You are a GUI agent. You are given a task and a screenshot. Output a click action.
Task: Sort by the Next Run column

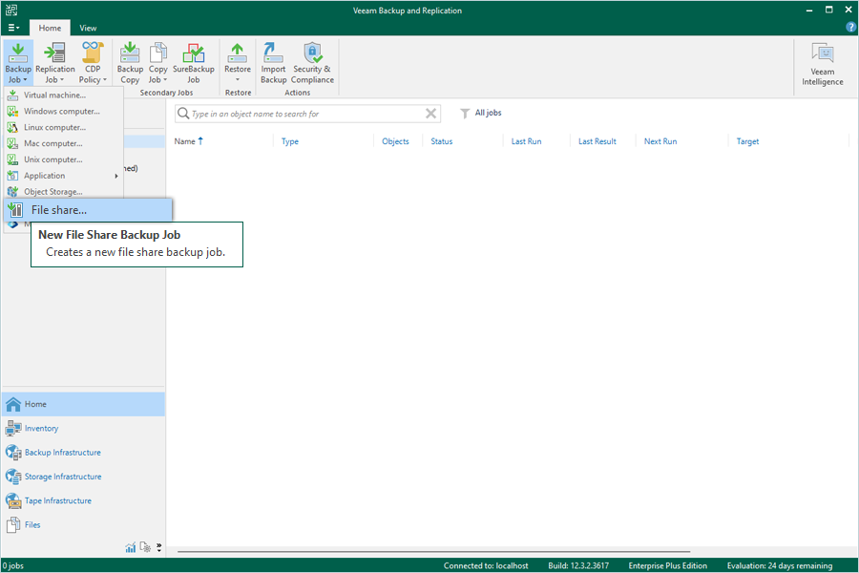click(660, 141)
